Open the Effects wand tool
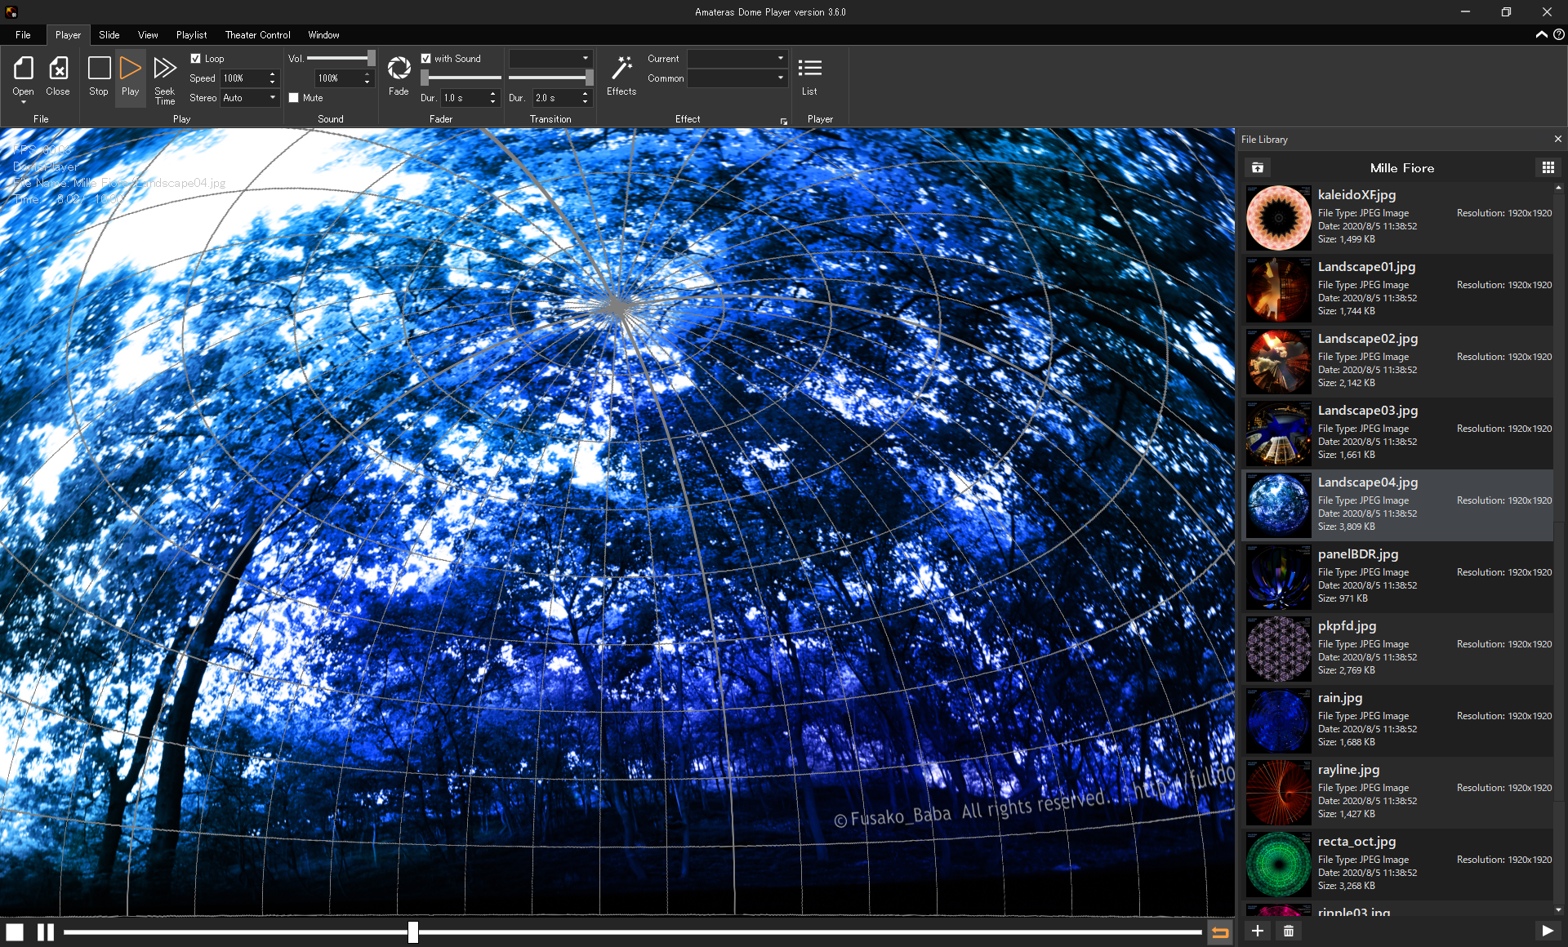Image resolution: width=1568 pixels, height=947 pixels. [x=621, y=69]
